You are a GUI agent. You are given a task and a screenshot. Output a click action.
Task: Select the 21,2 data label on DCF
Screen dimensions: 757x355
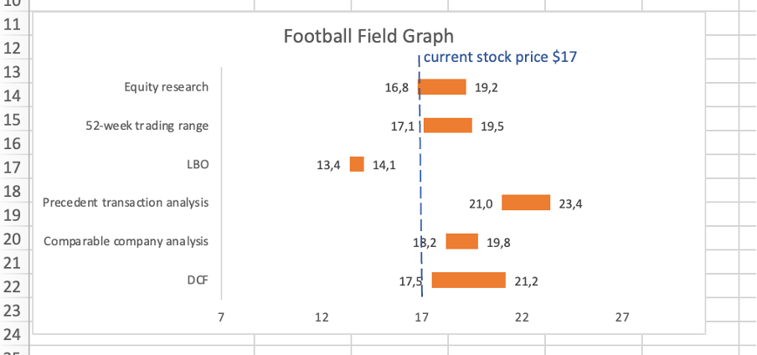click(526, 281)
